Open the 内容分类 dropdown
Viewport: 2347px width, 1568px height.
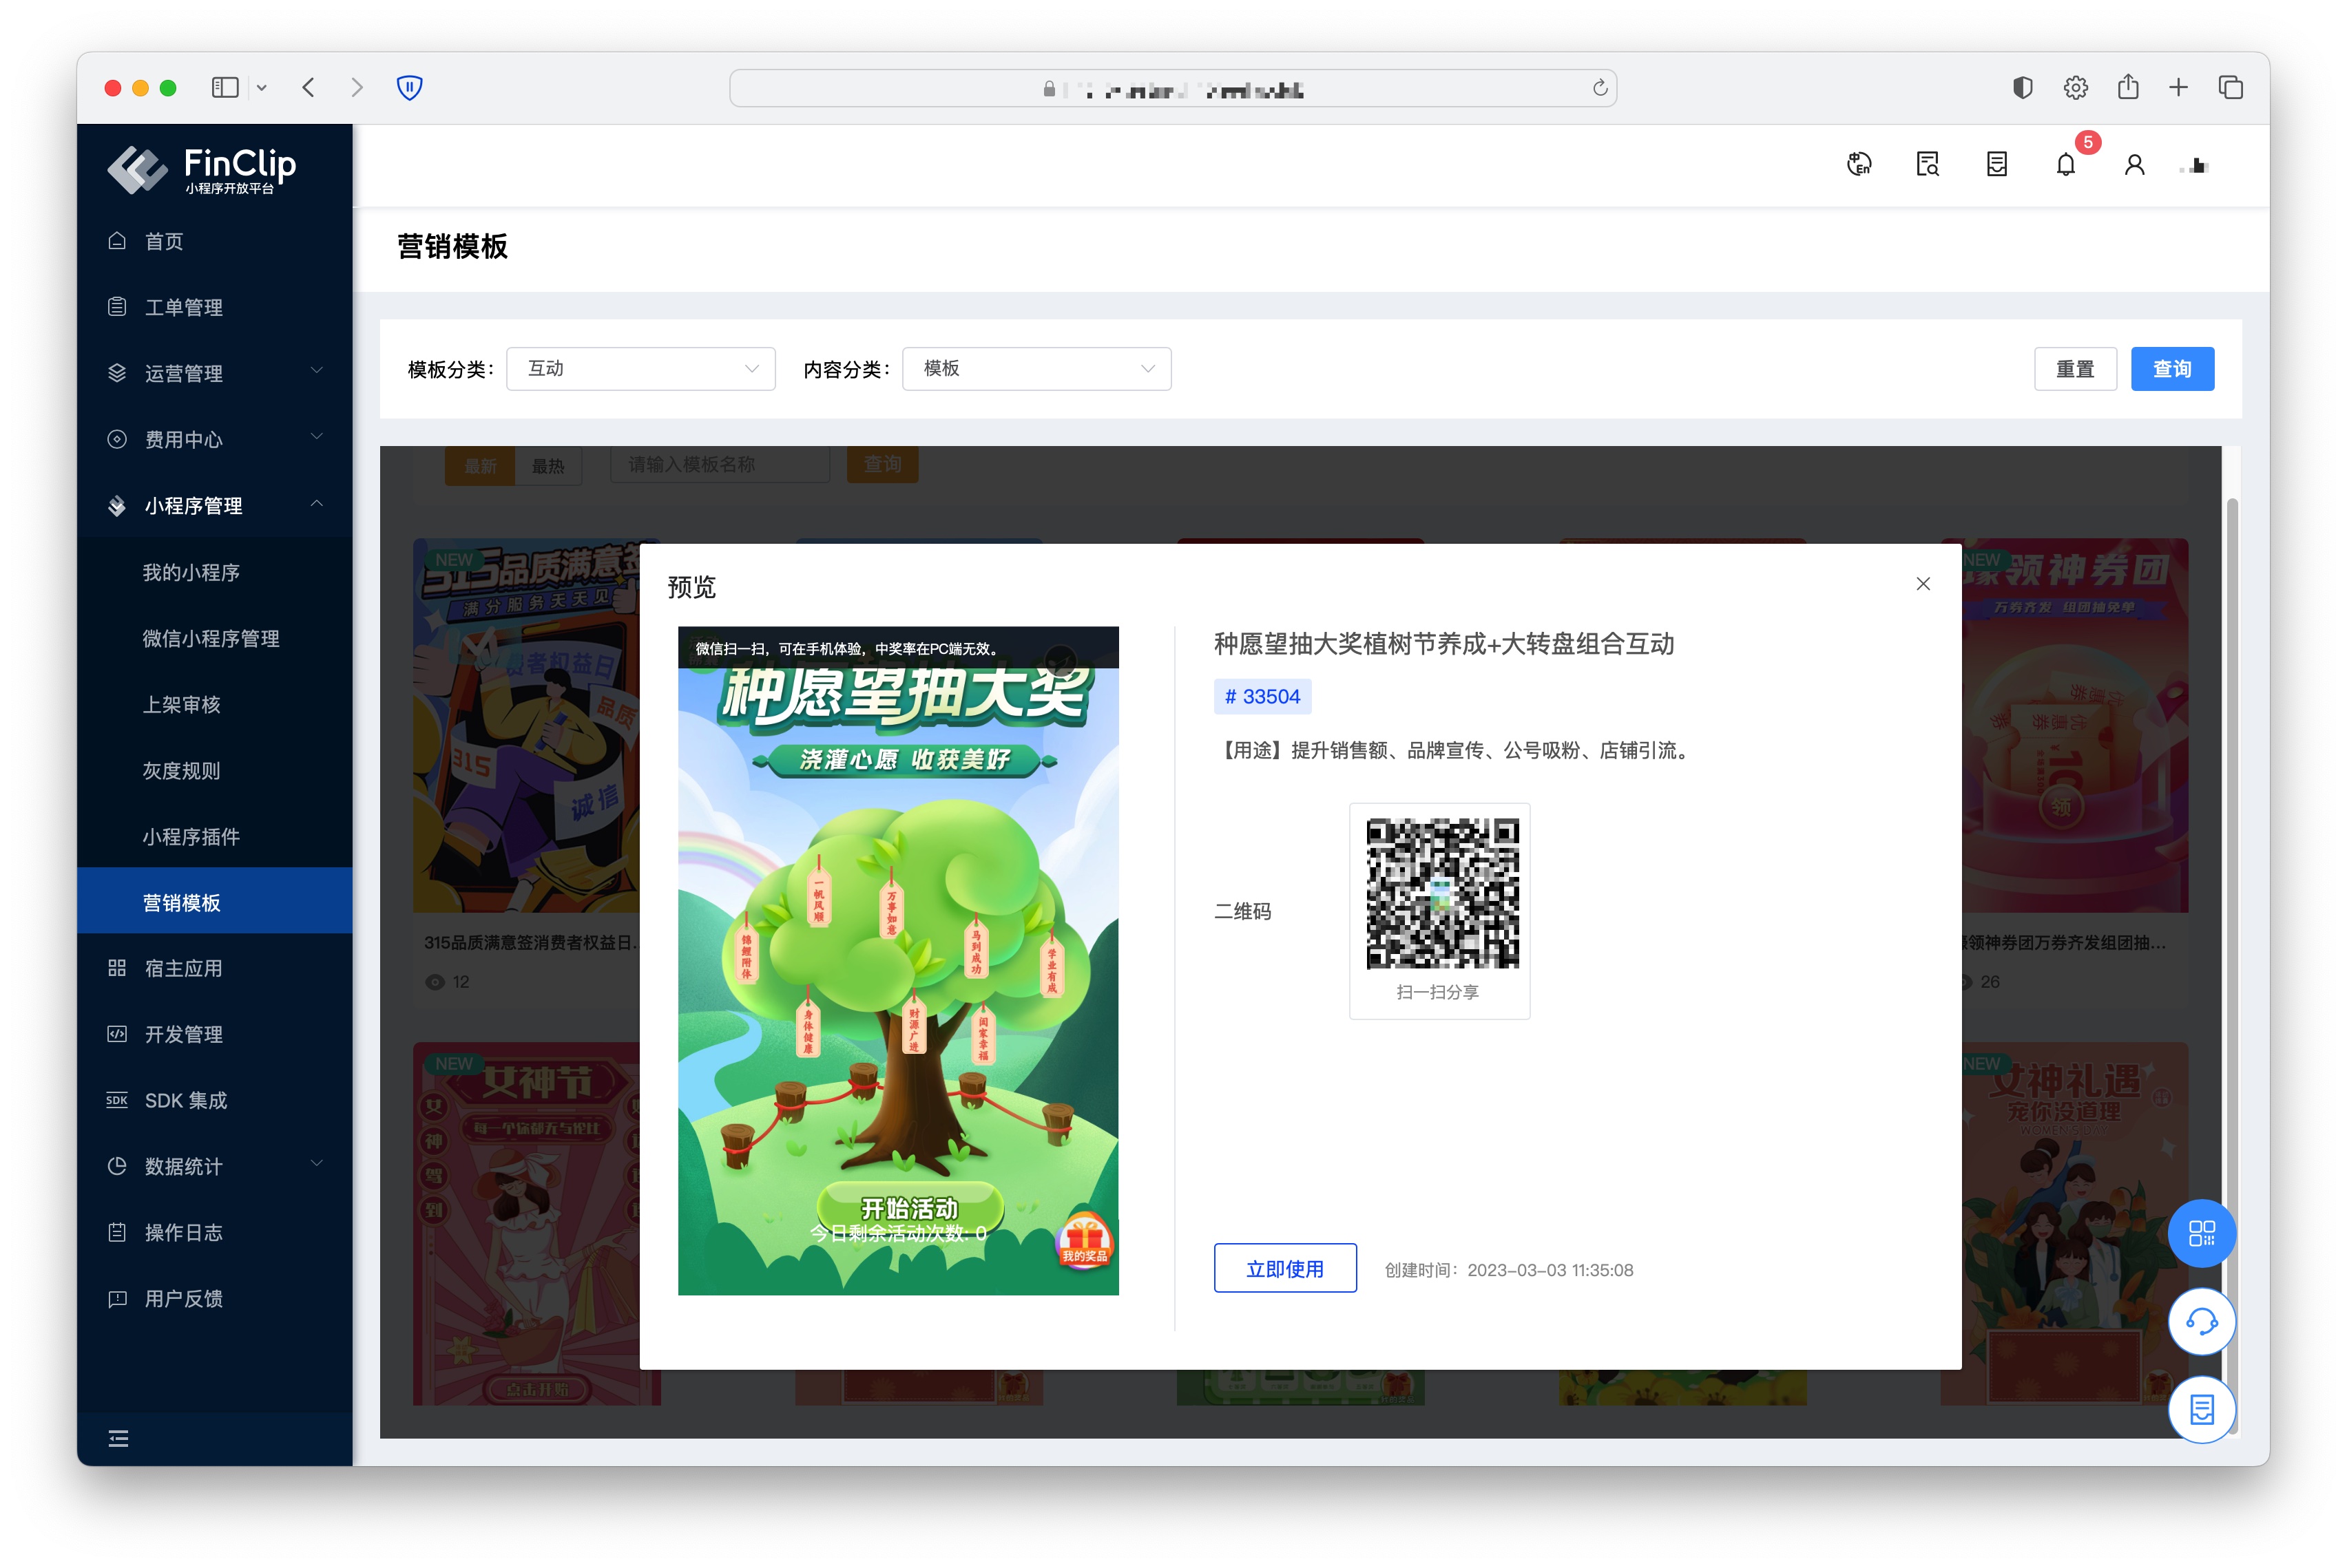click(1036, 369)
